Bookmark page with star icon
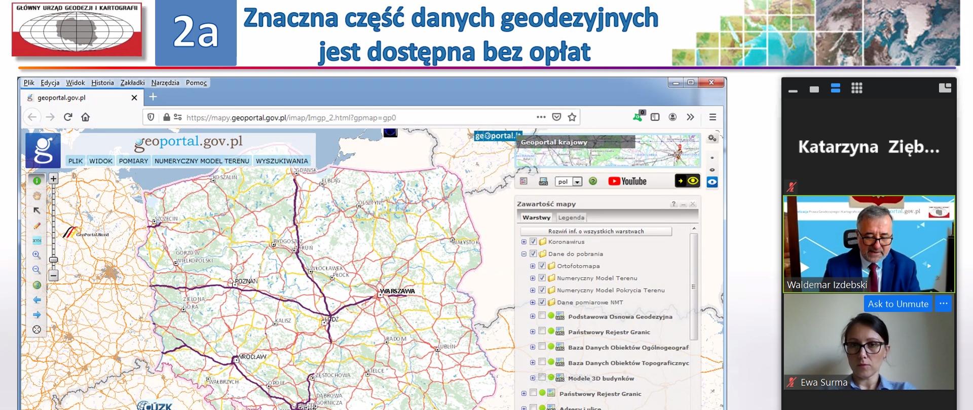 click(x=572, y=117)
